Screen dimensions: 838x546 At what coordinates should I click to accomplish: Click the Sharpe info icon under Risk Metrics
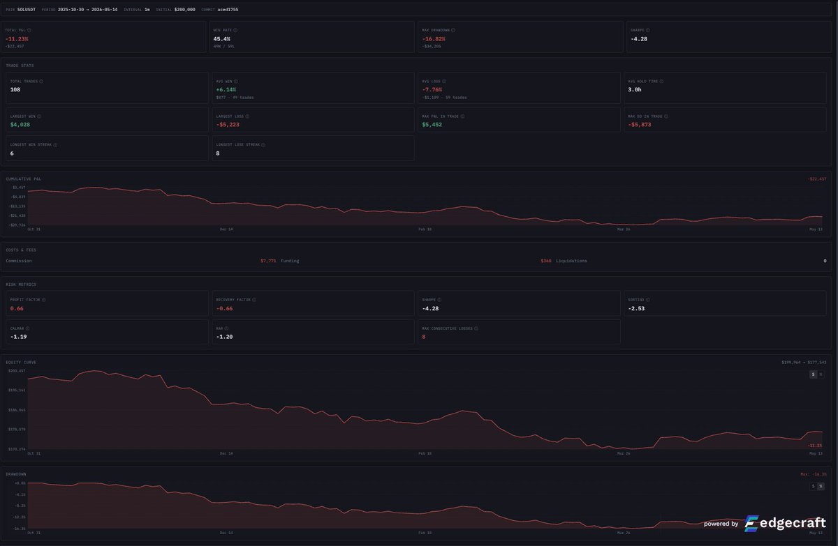point(441,300)
